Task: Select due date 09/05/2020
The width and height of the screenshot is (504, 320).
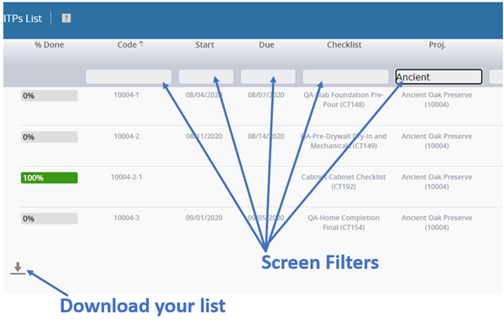Action: click(265, 218)
